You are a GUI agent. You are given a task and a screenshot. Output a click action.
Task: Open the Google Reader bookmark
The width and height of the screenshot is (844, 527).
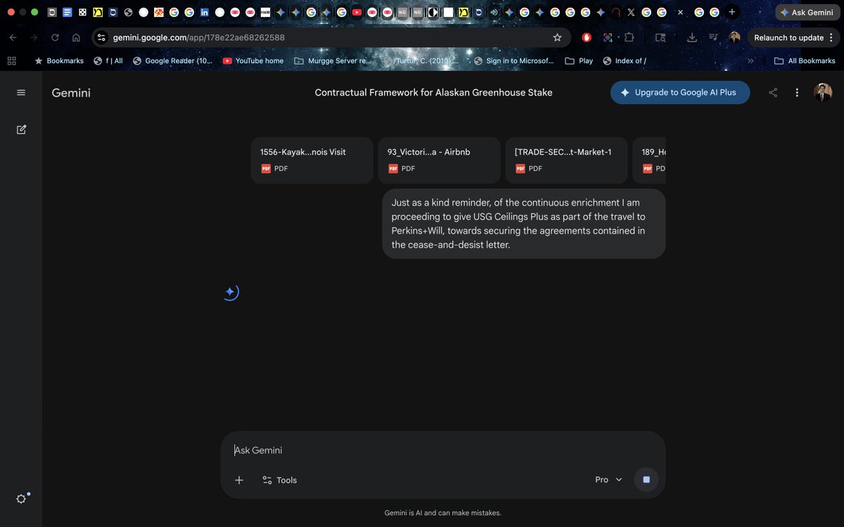[x=172, y=60]
